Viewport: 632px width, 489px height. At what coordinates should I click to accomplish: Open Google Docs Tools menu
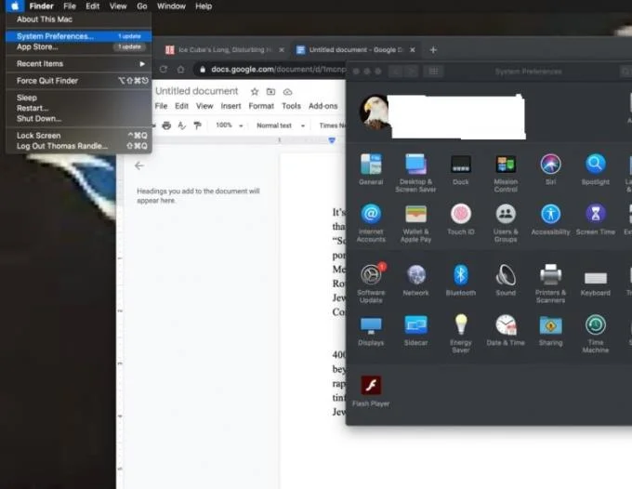pos(291,106)
